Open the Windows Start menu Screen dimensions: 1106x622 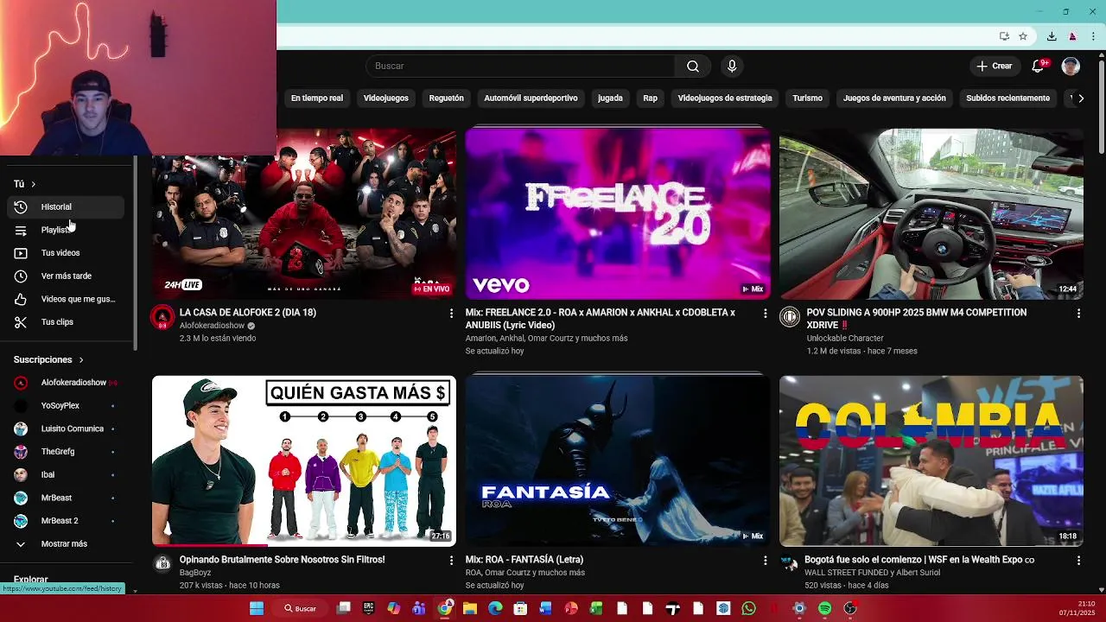(x=257, y=609)
